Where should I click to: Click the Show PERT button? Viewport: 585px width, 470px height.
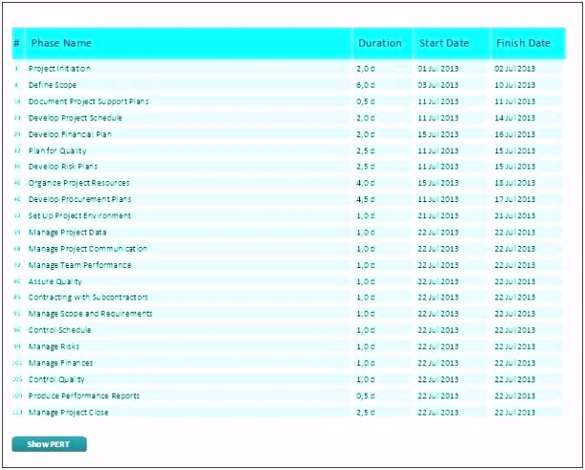50,444
